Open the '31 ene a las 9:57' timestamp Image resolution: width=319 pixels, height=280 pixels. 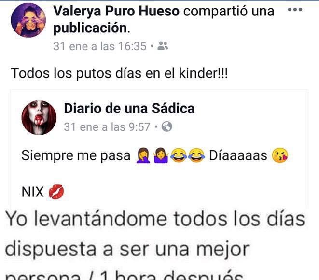(107, 127)
